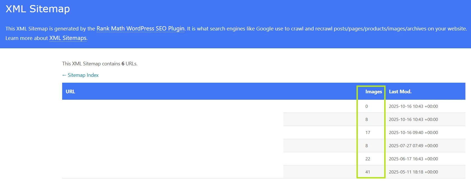Open the Rank Math WordPress SEO Plugin link
The image size is (471, 181).
[x=140, y=28]
